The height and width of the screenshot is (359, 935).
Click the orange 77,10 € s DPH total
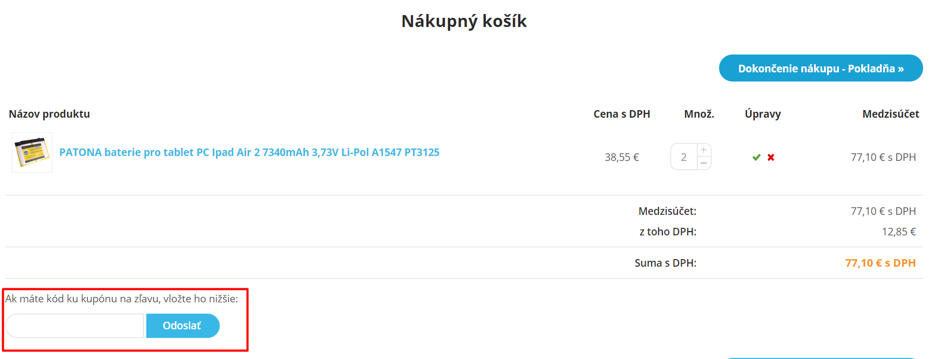click(880, 263)
